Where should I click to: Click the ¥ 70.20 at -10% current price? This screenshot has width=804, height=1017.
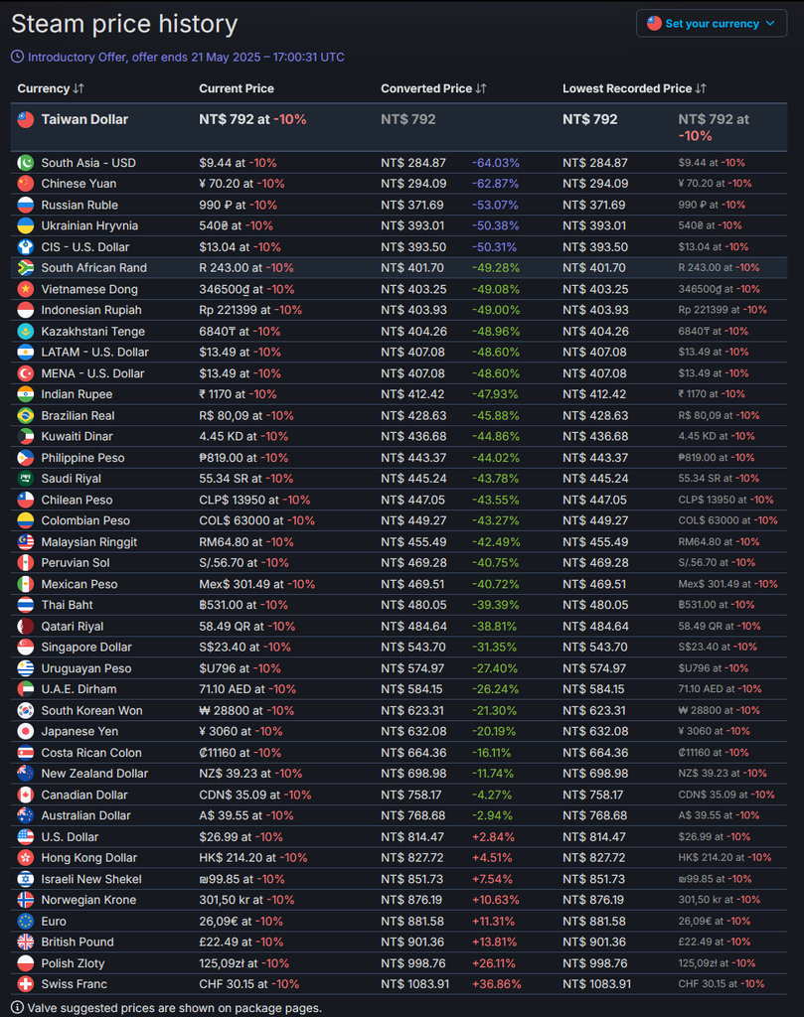(x=241, y=184)
